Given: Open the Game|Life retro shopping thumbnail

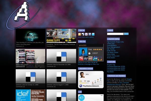Looking at the screenshot, I should (x=61, y=36).
